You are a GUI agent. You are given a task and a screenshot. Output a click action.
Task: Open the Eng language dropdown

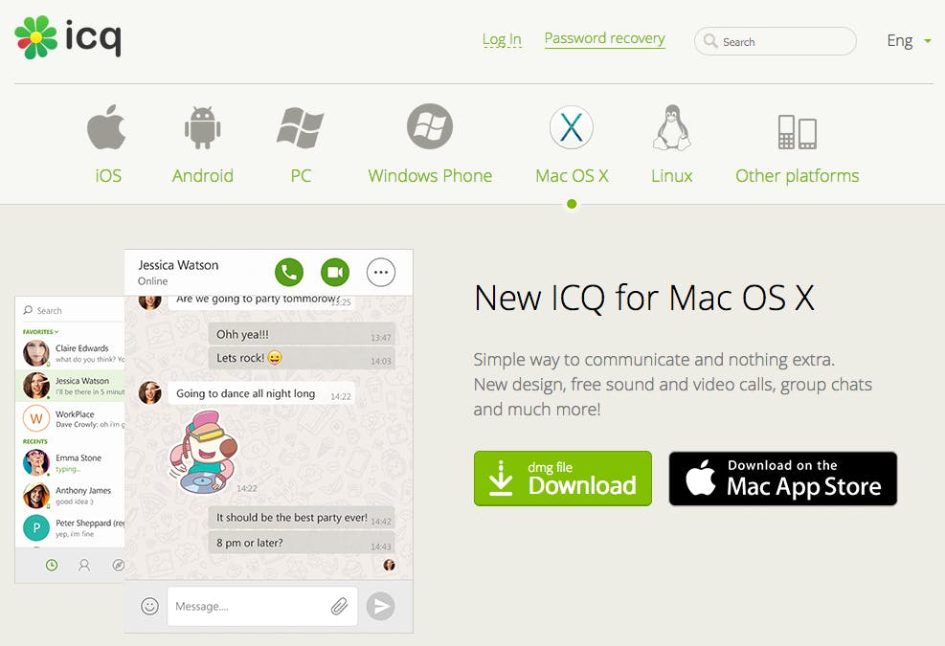click(x=909, y=40)
